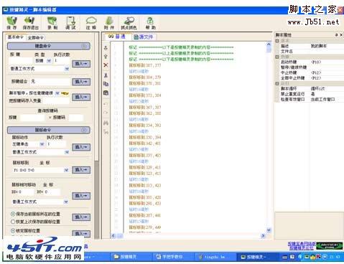
Task: Switch to the 全部命令 tab
Action: coord(36,37)
